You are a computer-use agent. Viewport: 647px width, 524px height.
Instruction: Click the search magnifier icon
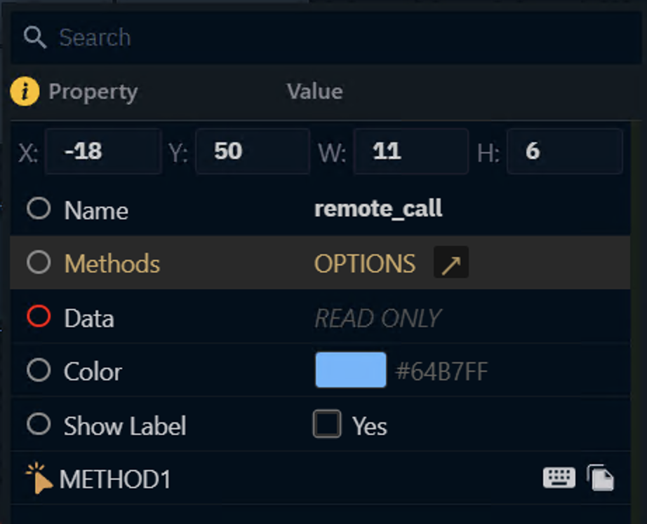point(35,38)
